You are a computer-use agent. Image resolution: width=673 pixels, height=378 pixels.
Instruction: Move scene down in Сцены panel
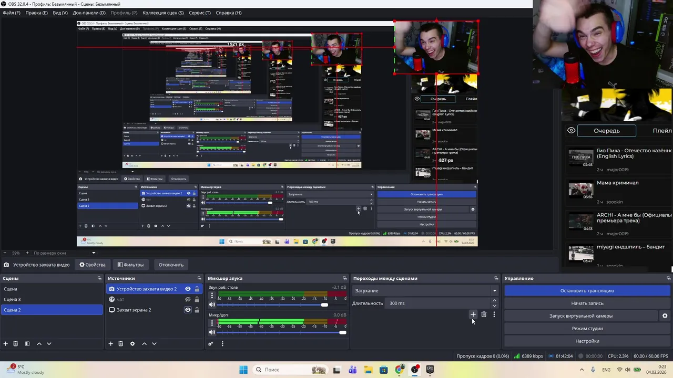[x=49, y=344]
